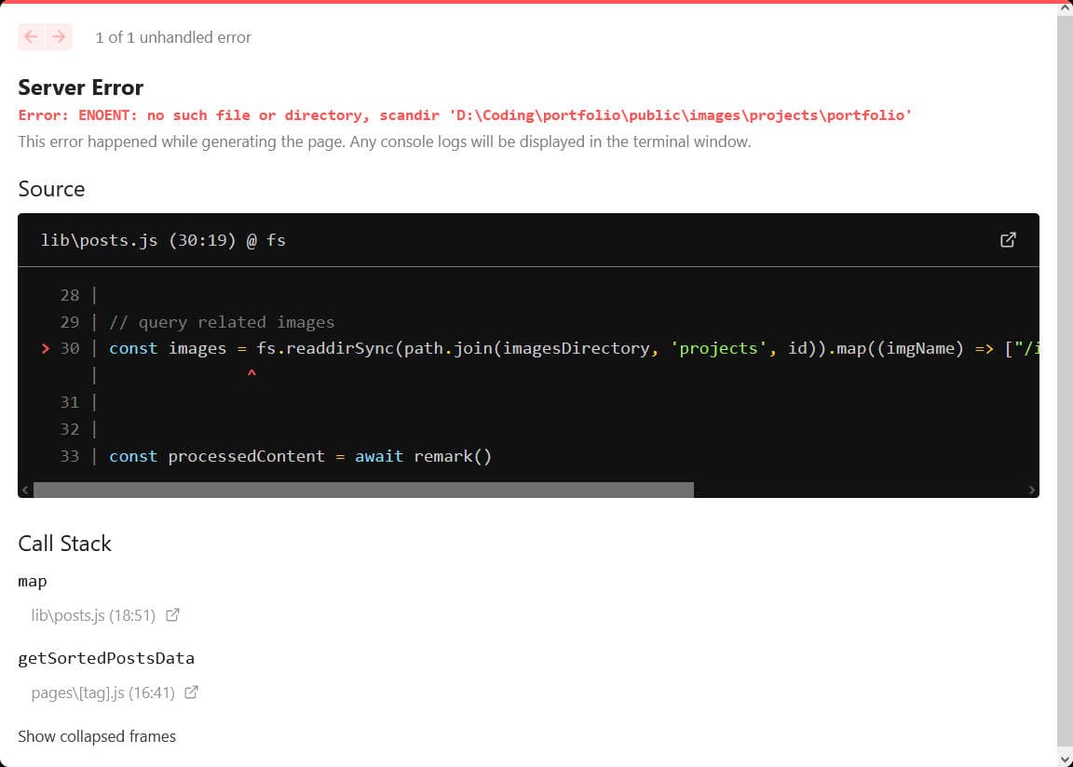Image resolution: width=1073 pixels, height=767 pixels.
Task: Click external-link icon beside pages\[tag].js (16:41)
Action: [192, 693]
